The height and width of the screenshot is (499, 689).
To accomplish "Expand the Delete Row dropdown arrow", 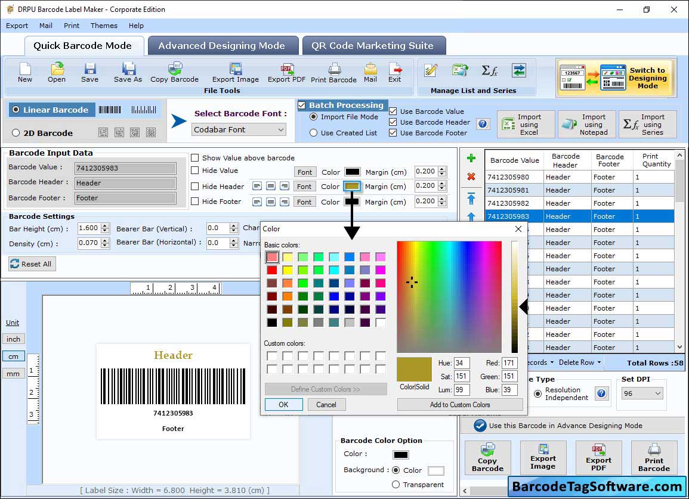I will pos(599,362).
